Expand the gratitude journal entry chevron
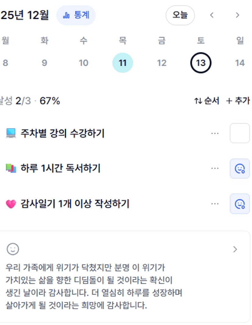The height and width of the screenshot is (325, 252). pyautogui.click(x=235, y=250)
